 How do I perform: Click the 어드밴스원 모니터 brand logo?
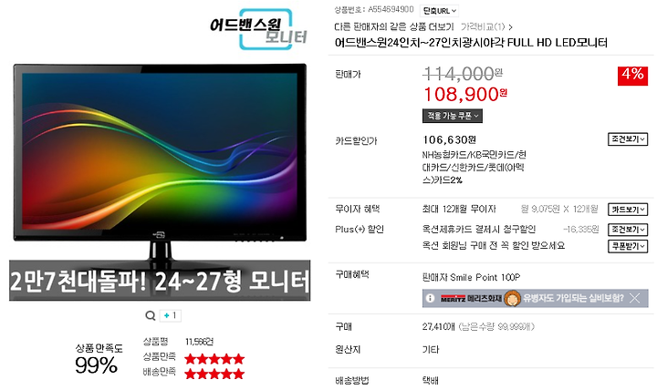(258, 29)
